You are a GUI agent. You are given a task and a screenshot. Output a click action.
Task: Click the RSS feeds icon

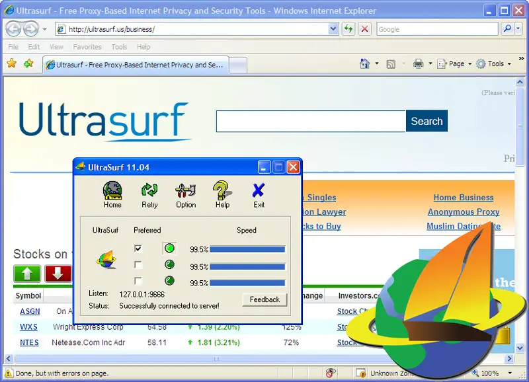391,63
